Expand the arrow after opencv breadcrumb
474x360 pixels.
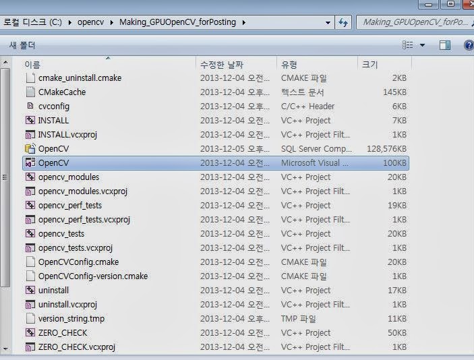(x=112, y=22)
